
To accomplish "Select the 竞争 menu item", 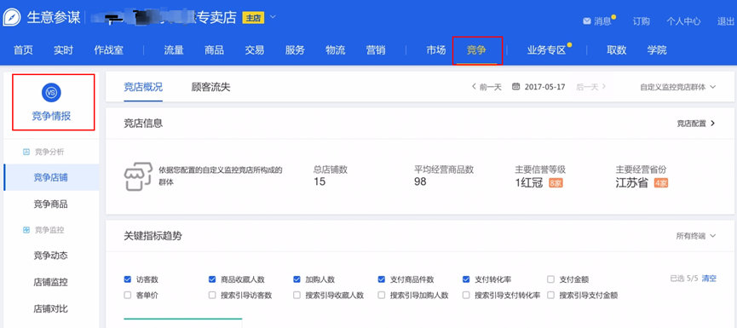I will click(x=476, y=50).
